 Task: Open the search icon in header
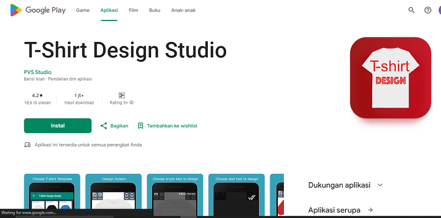(x=411, y=10)
